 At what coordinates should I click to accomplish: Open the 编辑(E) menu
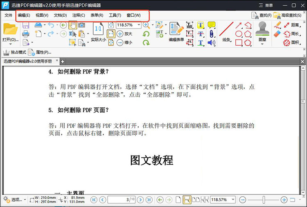tap(24, 15)
